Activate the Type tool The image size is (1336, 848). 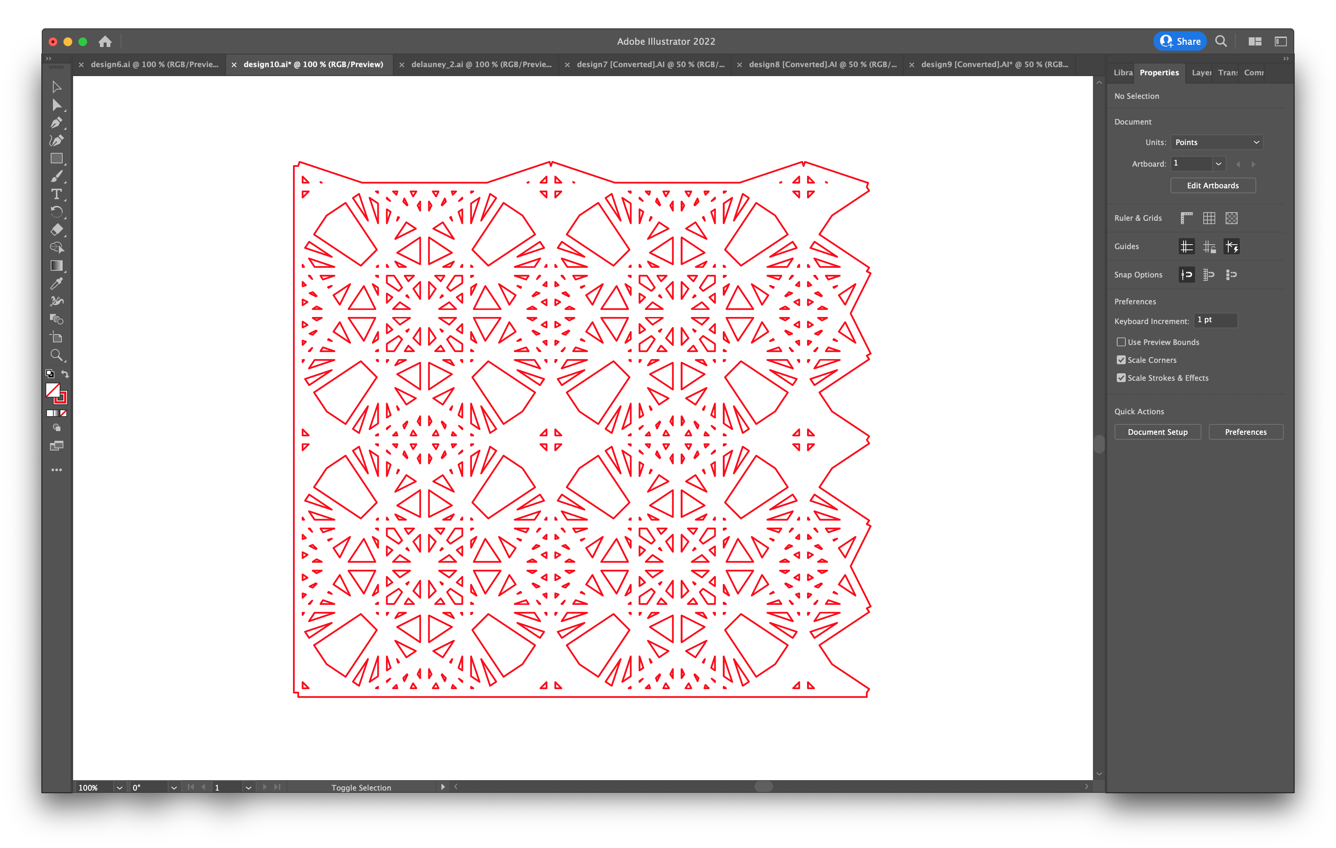click(57, 195)
